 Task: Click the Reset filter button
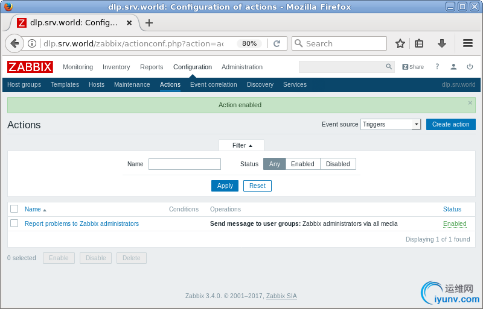click(x=257, y=186)
